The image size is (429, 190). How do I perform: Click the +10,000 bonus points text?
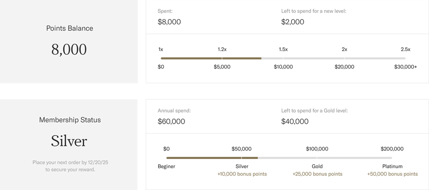click(x=242, y=174)
